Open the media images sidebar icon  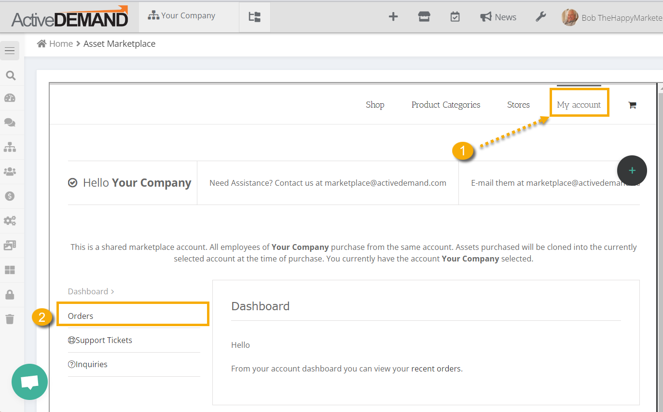pyautogui.click(x=10, y=246)
